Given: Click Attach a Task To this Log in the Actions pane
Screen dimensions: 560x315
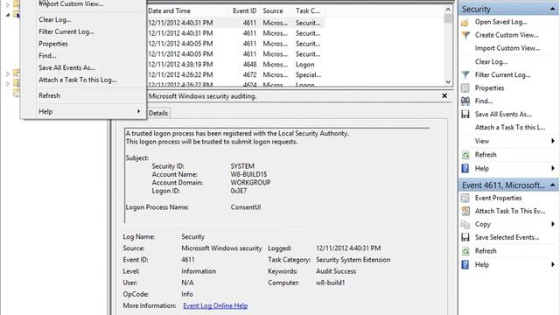Looking at the screenshot, I should pos(510,128).
